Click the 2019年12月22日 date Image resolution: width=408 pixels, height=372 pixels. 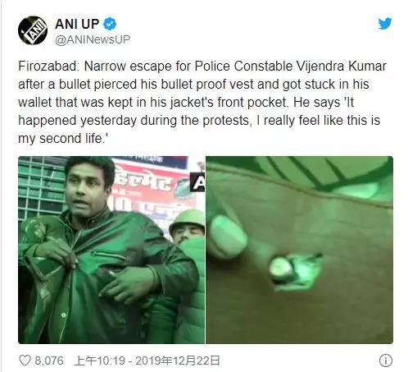point(178,361)
